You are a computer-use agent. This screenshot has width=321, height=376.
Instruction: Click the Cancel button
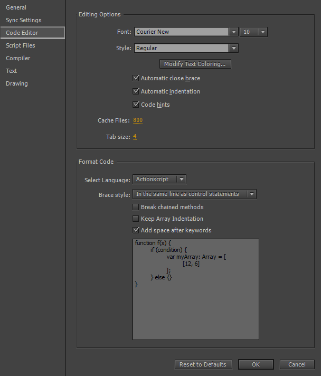(x=297, y=364)
